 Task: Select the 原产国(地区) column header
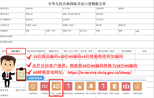pyautogui.click(x=88, y=51)
